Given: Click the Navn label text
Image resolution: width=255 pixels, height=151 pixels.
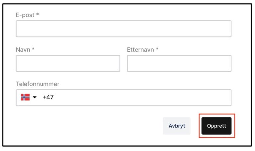Looking at the screenshot, I should click(x=23, y=50).
